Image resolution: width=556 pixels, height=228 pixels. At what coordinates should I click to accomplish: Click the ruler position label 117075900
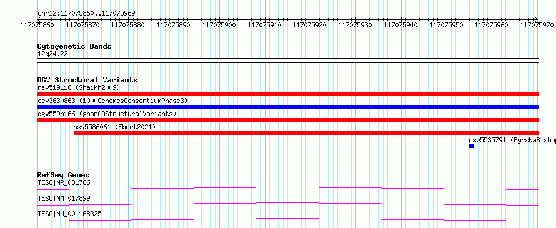pyautogui.click(x=219, y=25)
